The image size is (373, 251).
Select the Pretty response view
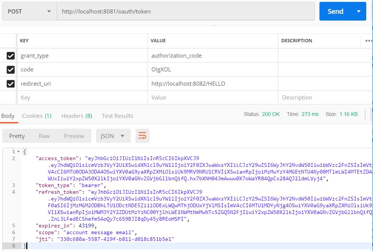[x=17, y=136]
